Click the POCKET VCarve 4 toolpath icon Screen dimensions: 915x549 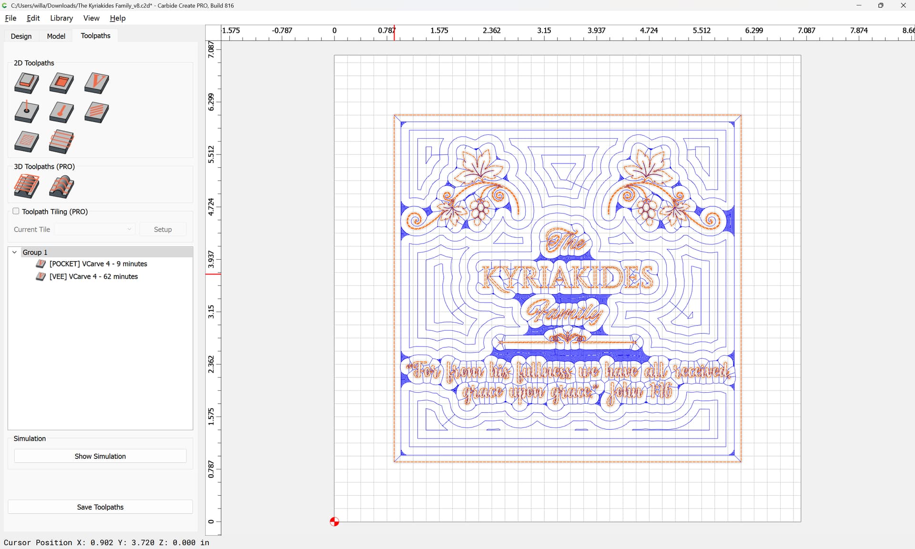click(x=41, y=264)
